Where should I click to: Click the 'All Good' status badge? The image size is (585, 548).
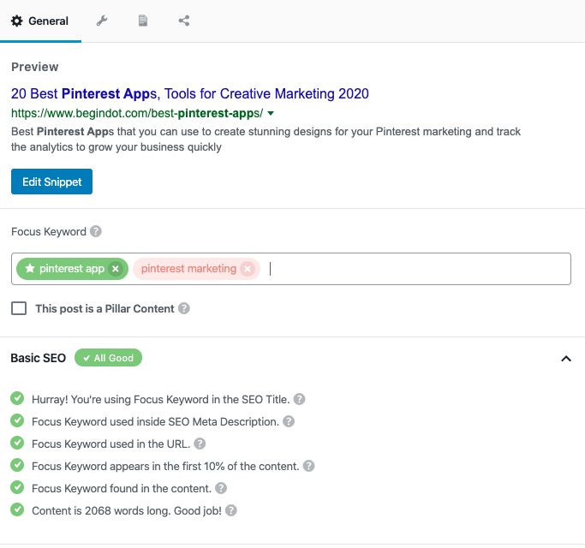(x=108, y=358)
